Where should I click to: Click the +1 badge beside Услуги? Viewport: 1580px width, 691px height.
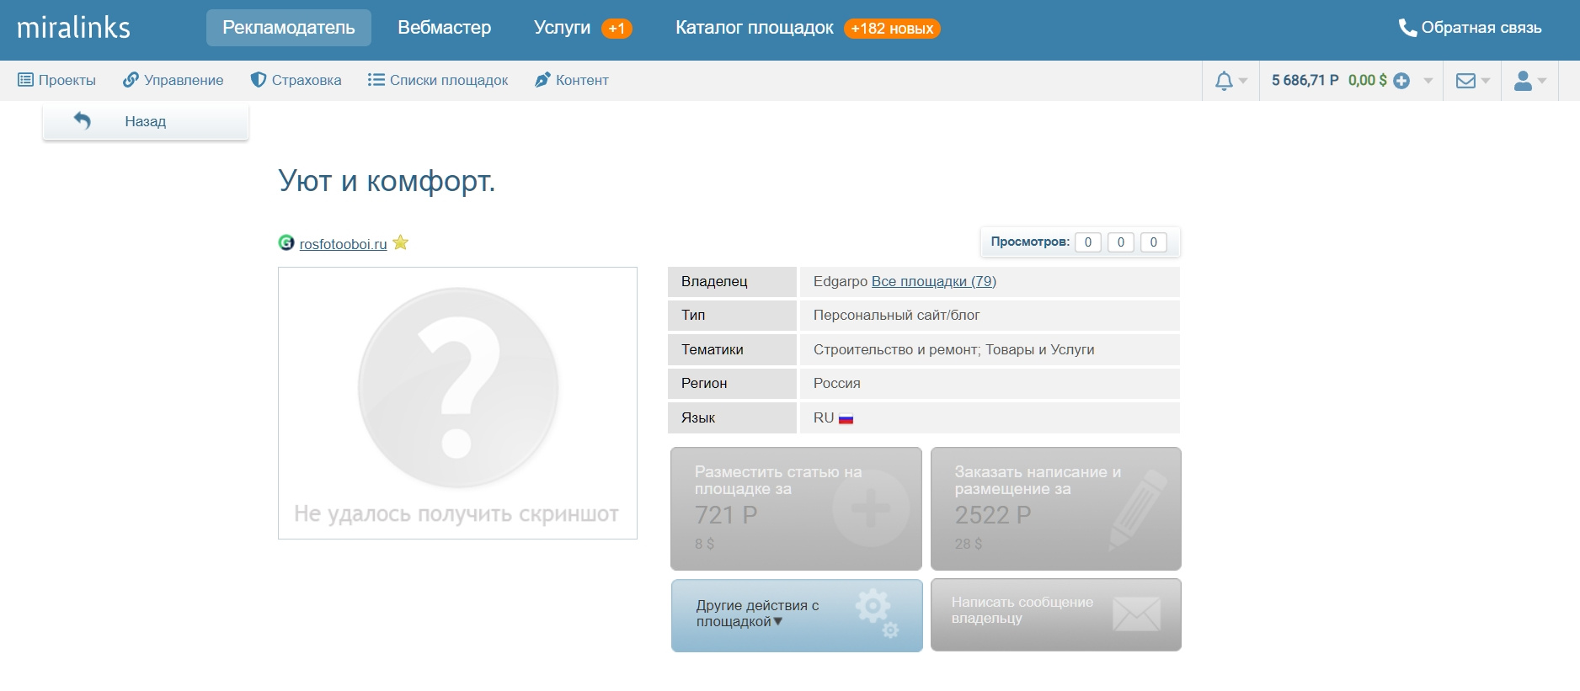(x=617, y=29)
